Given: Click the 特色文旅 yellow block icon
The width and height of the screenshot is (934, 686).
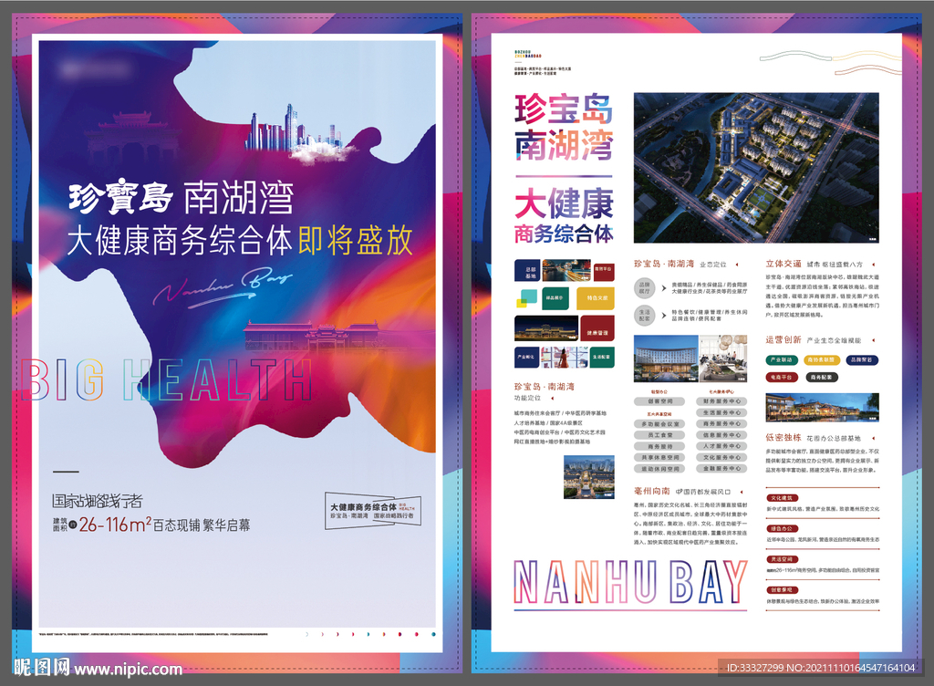Looking at the screenshot, I should (x=596, y=298).
